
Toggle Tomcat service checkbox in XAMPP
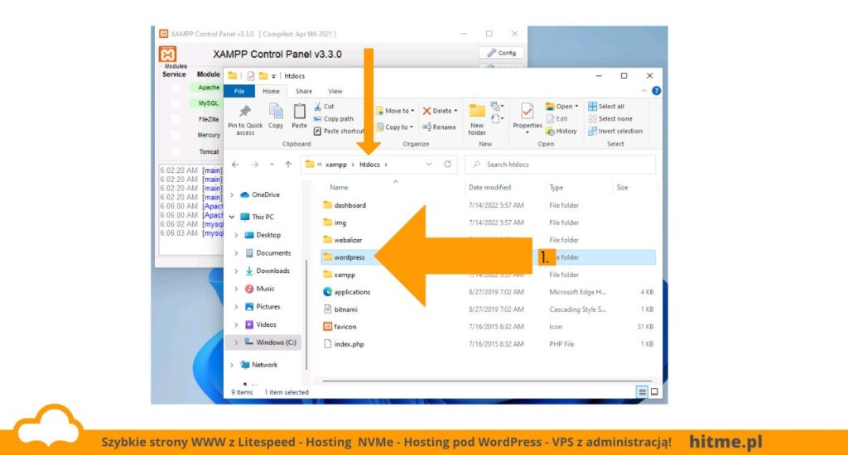coord(176,151)
